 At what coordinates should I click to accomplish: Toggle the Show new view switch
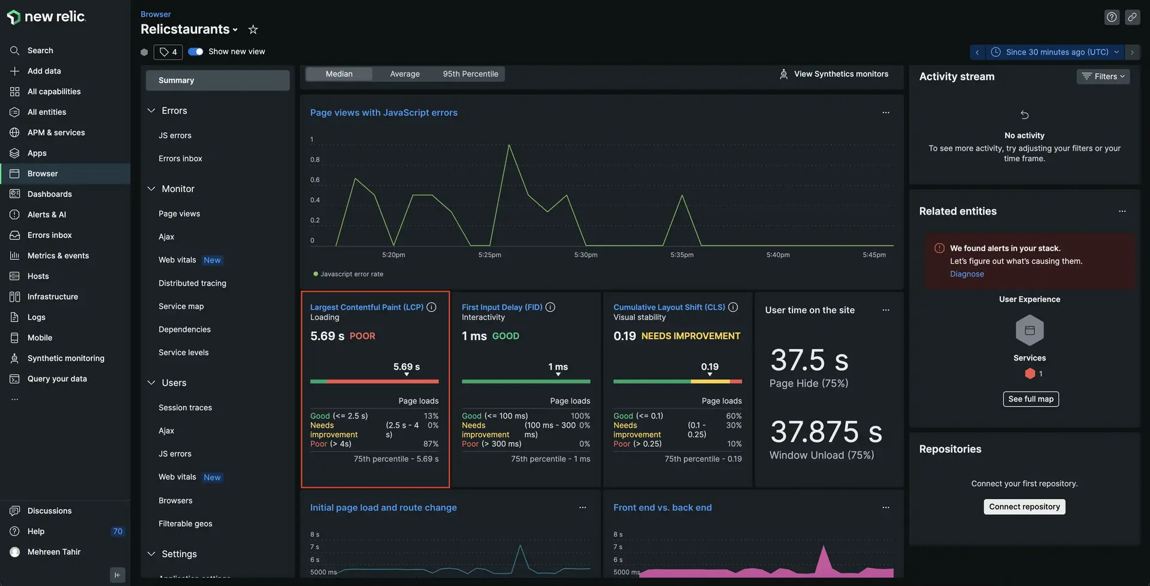pyautogui.click(x=195, y=51)
